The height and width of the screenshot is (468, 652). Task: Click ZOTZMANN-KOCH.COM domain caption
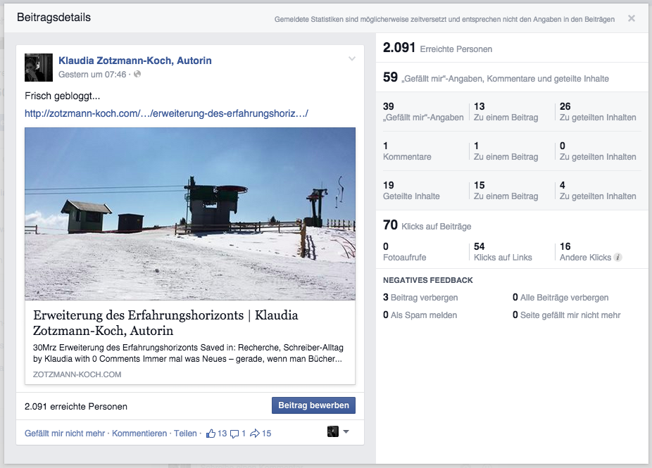(x=77, y=374)
